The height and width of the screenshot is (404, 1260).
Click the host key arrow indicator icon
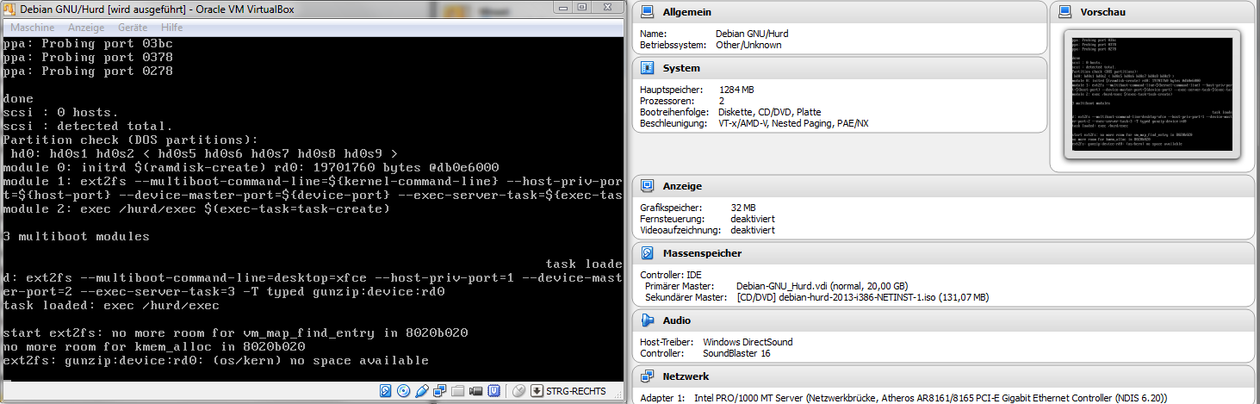click(x=537, y=391)
